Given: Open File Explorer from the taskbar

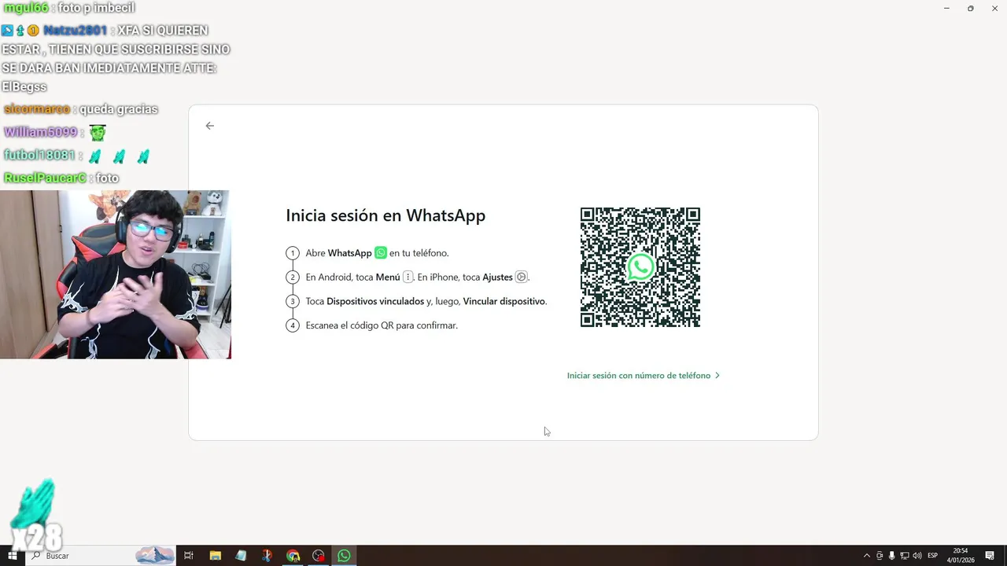Looking at the screenshot, I should click(x=215, y=556).
